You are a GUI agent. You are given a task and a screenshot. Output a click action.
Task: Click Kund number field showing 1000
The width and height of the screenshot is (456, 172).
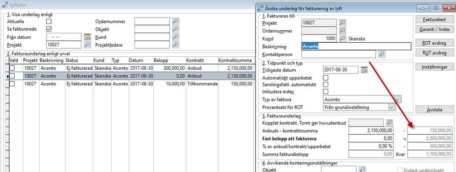[x=319, y=38]
